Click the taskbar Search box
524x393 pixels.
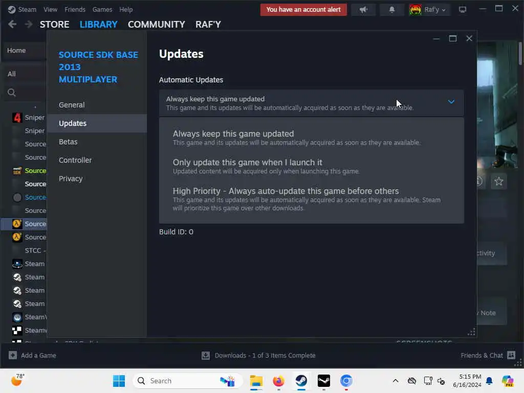click(187, 381)
